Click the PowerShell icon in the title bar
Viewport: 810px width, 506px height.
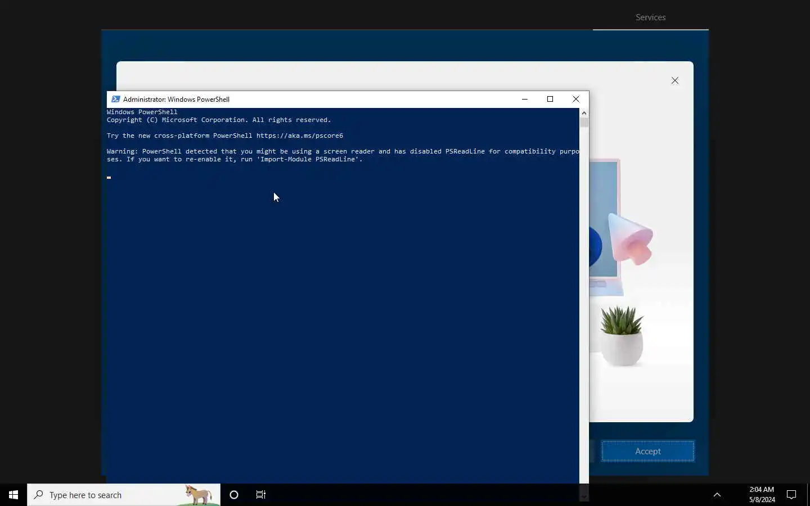(115, 99)
